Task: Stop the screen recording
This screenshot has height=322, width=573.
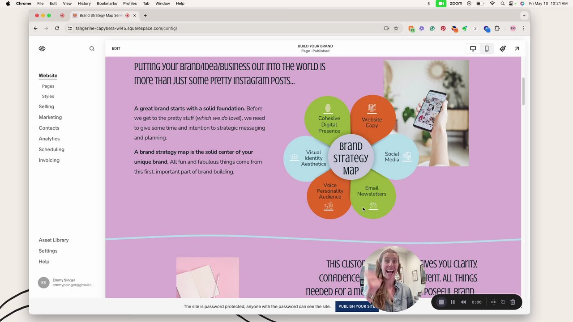Action: (441, 302)
